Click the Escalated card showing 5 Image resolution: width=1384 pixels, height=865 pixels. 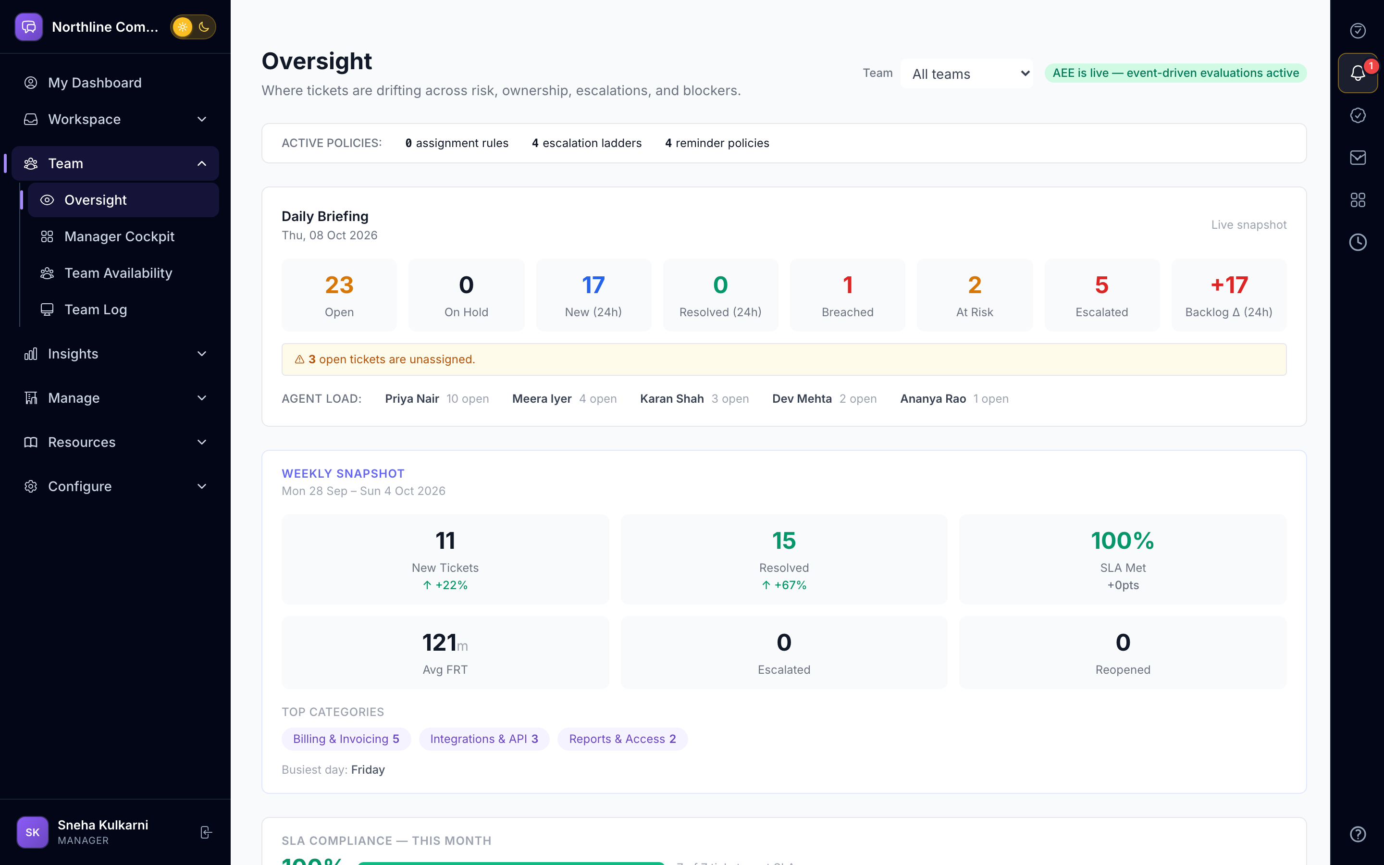(x=1101, y=295)
